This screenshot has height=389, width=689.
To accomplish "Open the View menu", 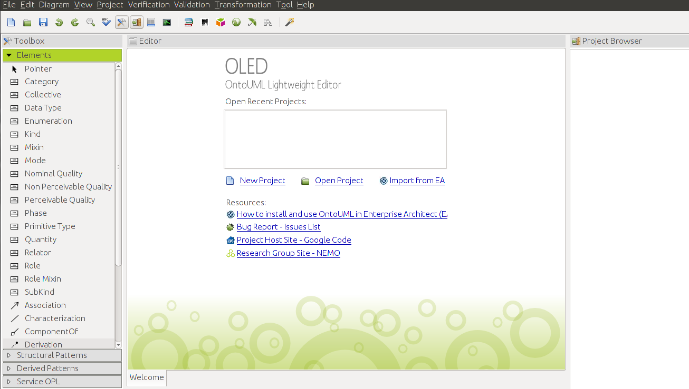I will (83, 5).
